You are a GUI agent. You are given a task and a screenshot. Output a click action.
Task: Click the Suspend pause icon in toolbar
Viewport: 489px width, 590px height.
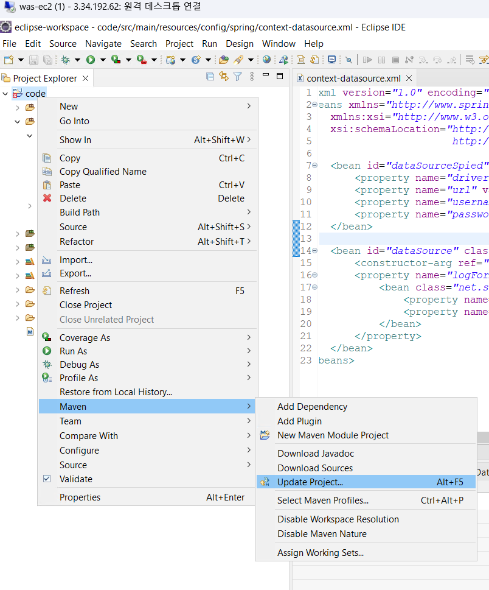381,60
